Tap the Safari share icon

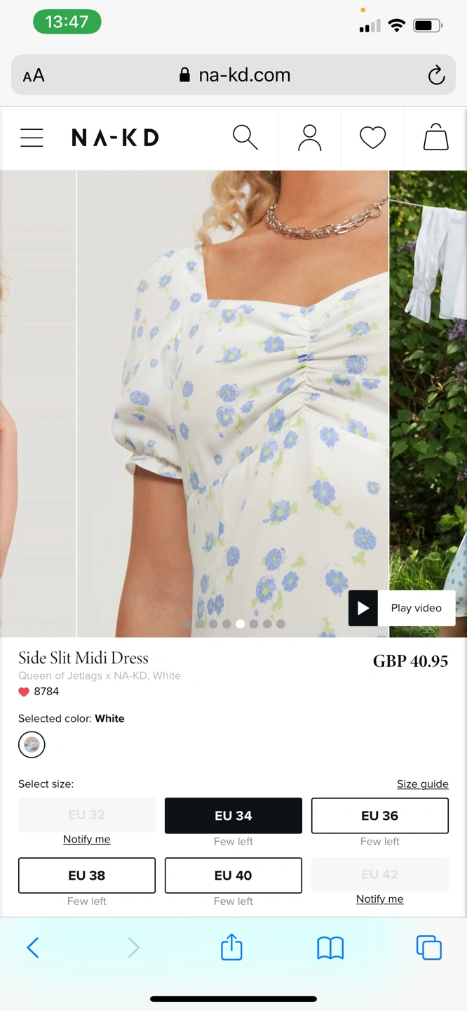pos(231,947)
